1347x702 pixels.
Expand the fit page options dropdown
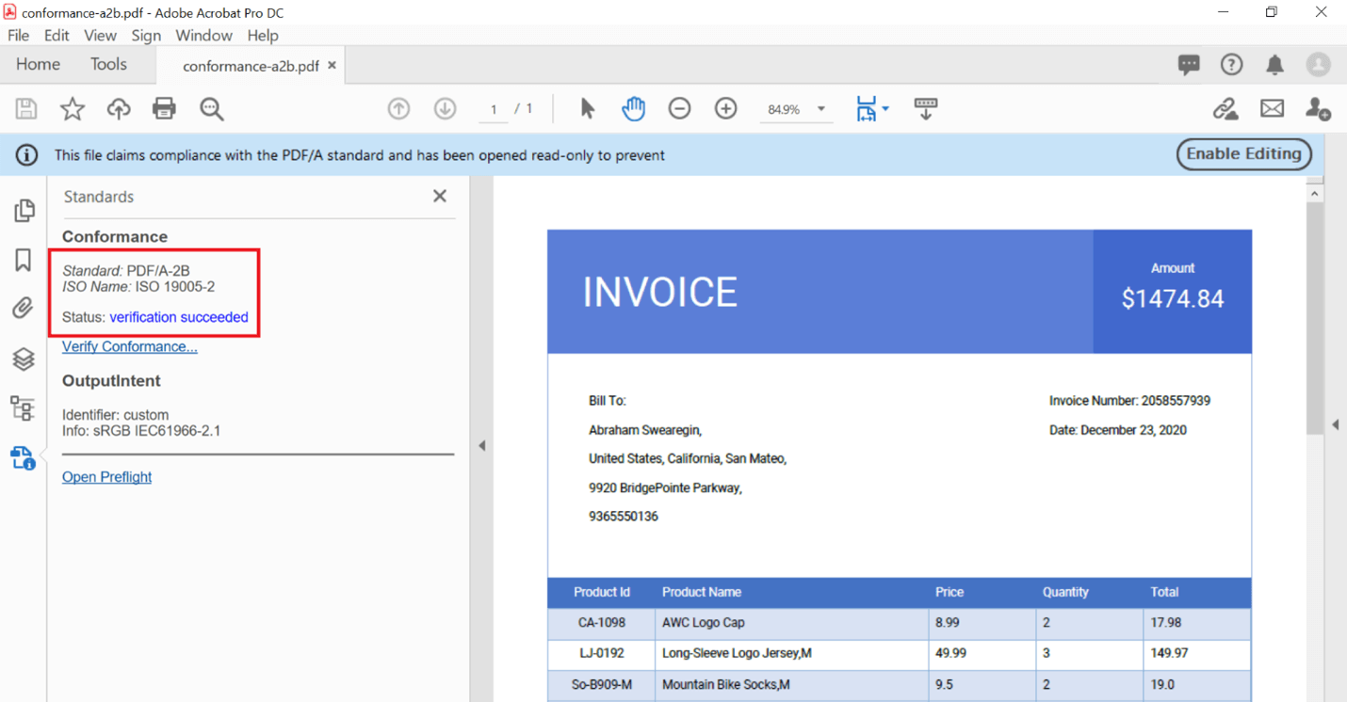885,109
